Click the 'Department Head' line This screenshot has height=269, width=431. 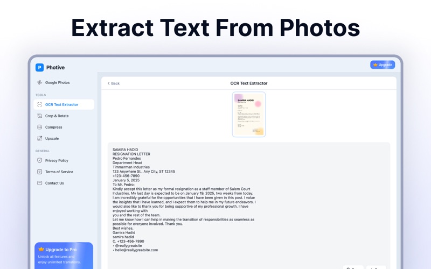coord(127,163)
